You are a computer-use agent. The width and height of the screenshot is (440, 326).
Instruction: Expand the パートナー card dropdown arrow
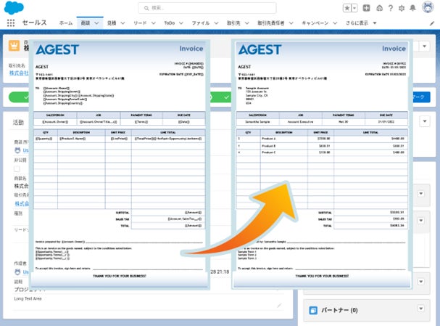coord(421,309)
